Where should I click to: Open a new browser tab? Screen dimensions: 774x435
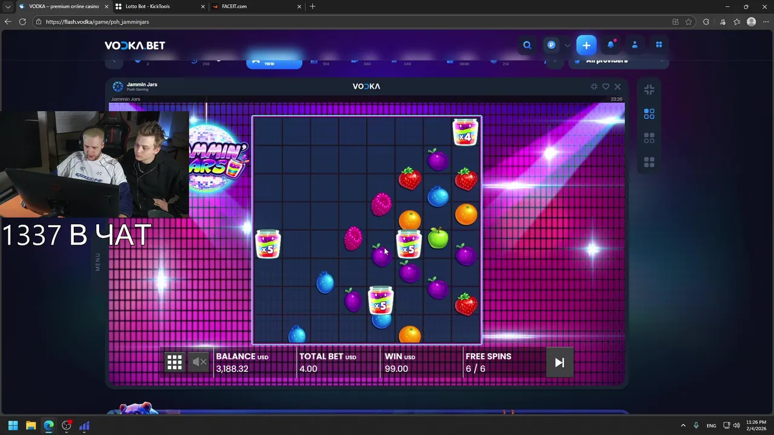pyautogui.click(x=313, y=7)
